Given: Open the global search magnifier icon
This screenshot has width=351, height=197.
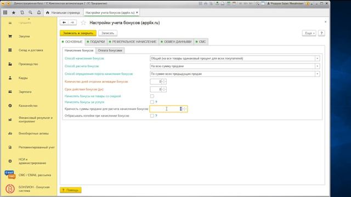Looking at the screenshot, I should pos(31,13).
